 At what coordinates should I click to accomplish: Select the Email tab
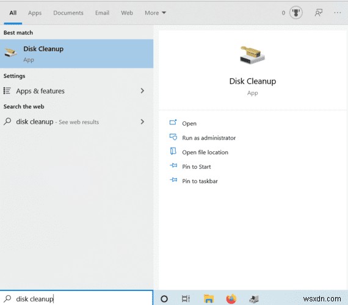coord(102,13)
